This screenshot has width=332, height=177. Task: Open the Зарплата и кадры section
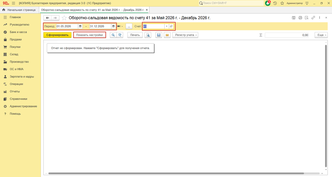pyautogui.click(x=22, y=77)
